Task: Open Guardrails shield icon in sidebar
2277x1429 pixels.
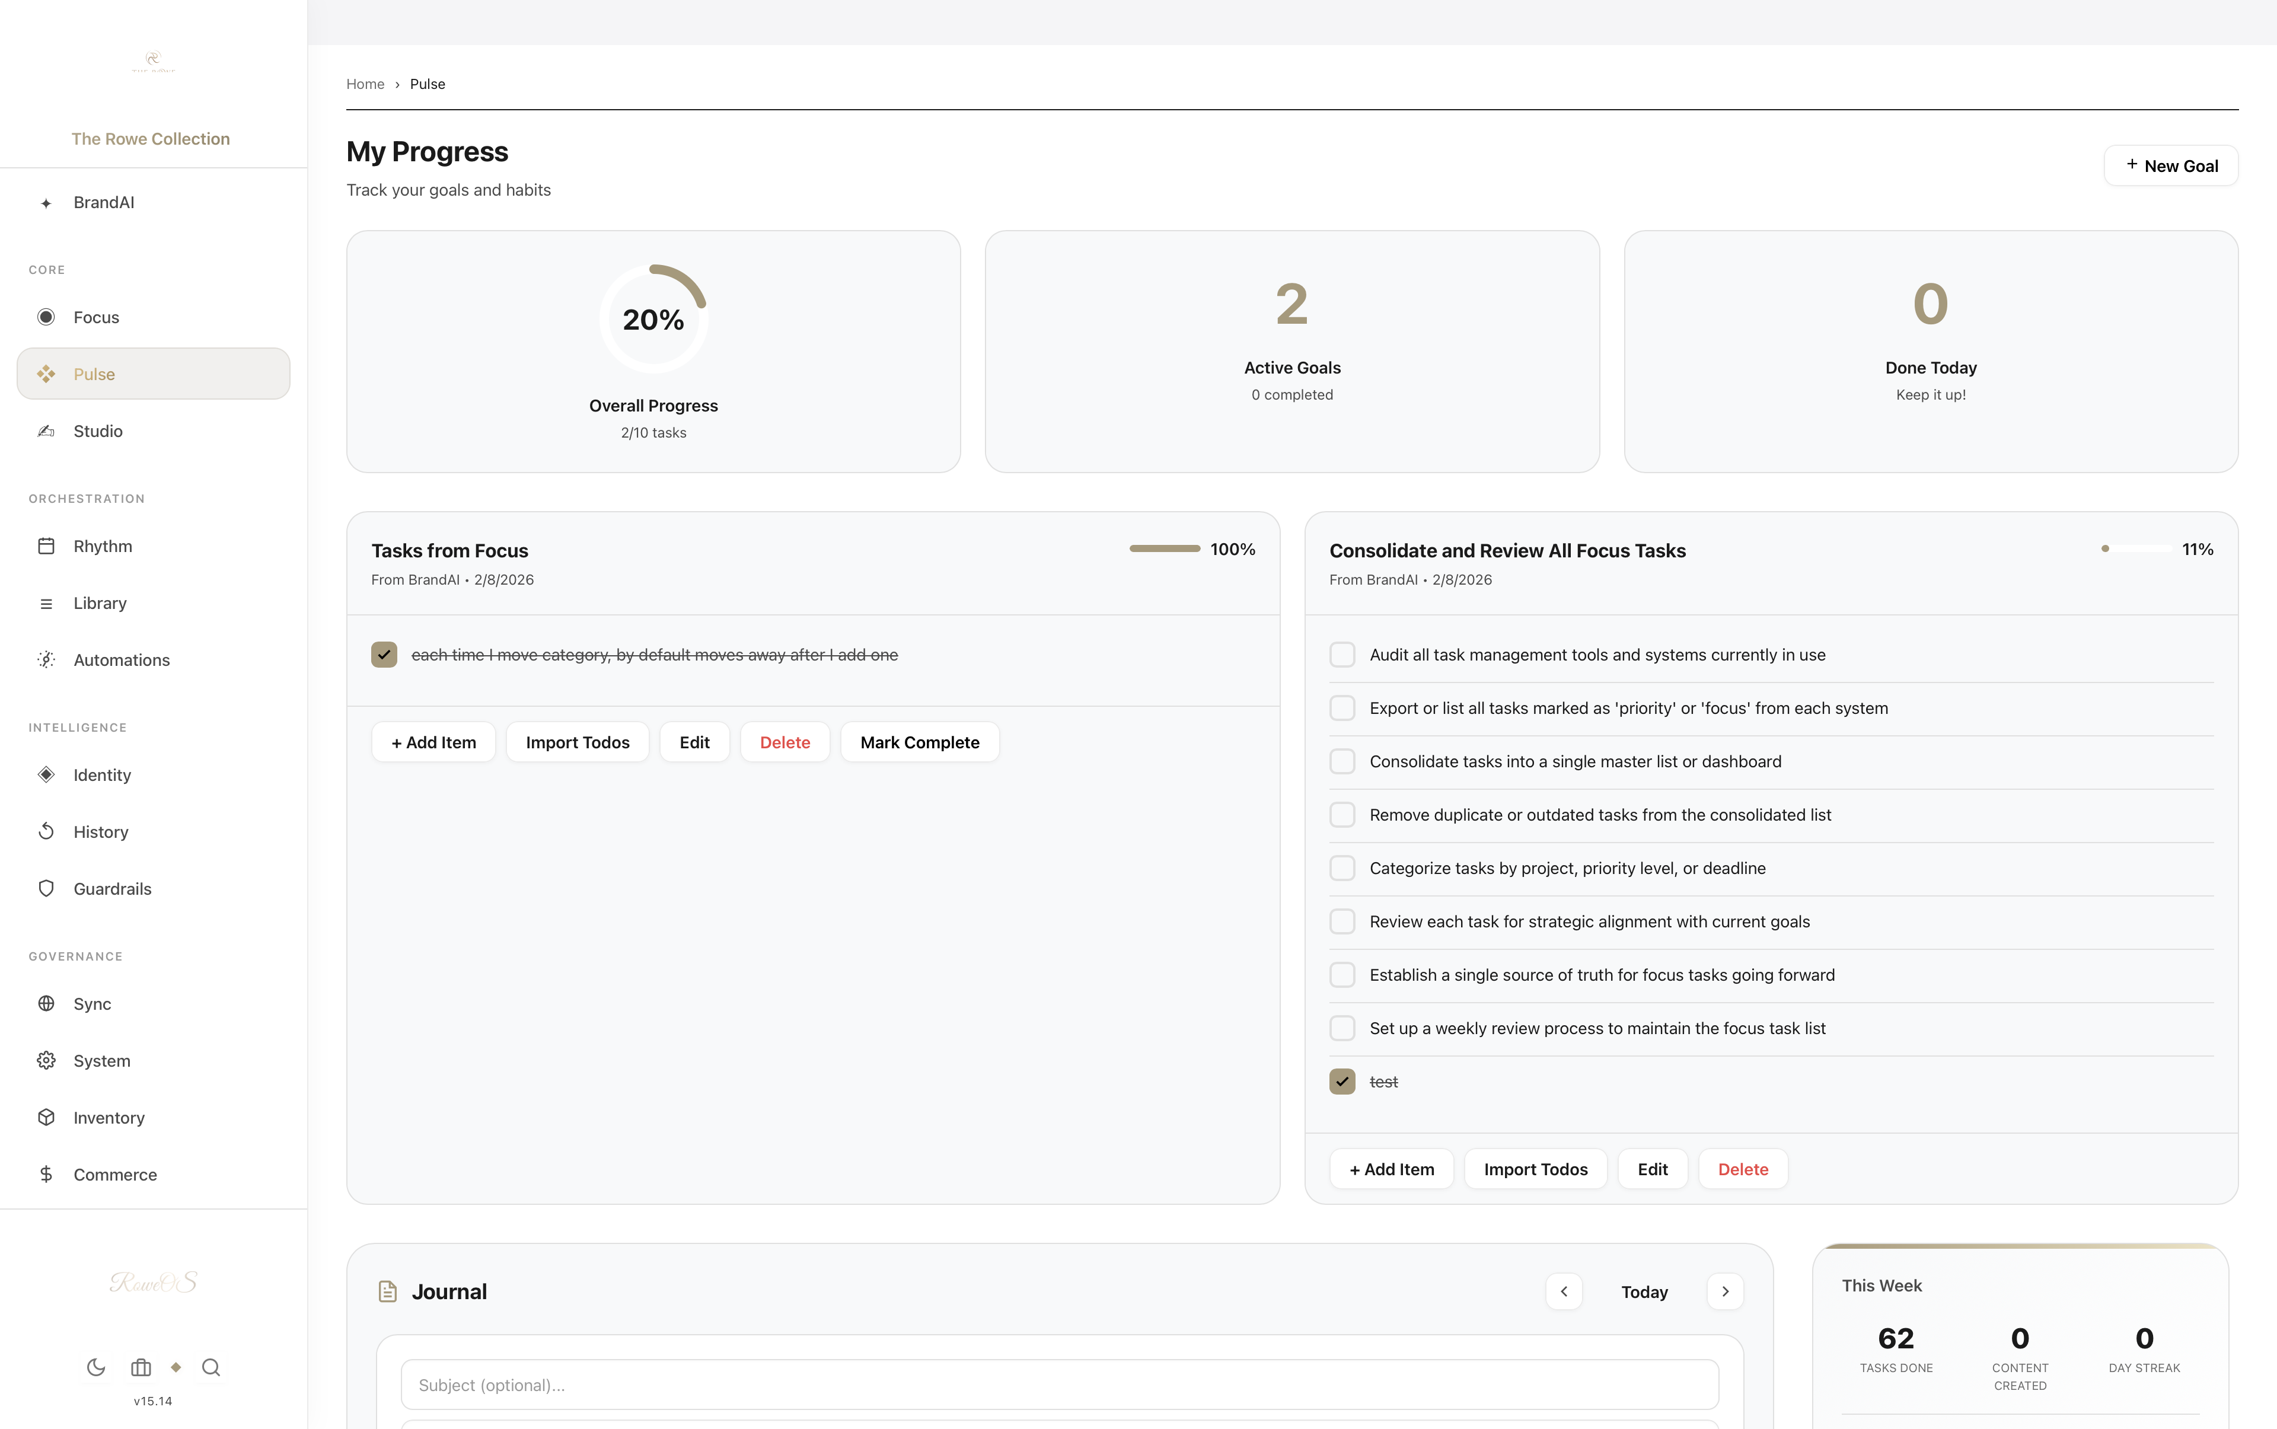Action: point(46,888)
